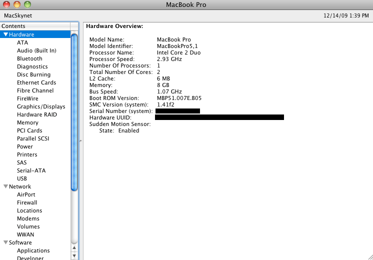Select Ethernet Cards item
Screen dimensions: 373x260
point(36,82)
